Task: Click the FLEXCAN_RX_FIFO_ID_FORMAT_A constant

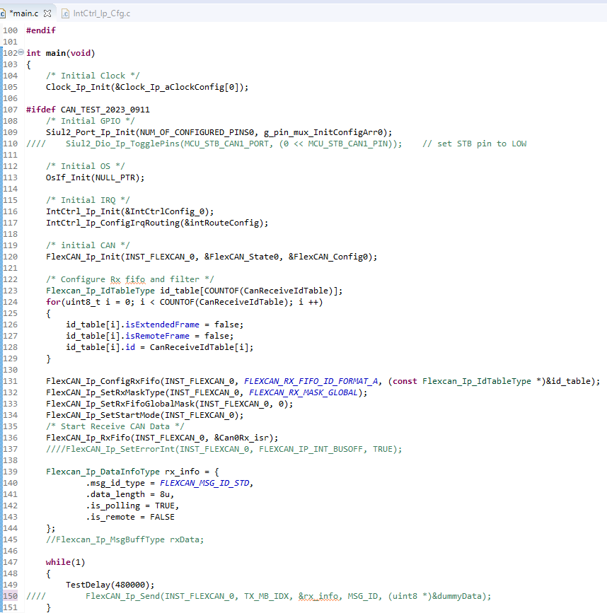Action: [x=311, y=381]
